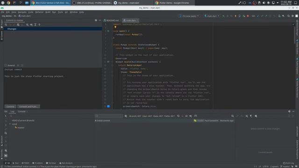The width and height of the screenshot is (299, 168).
Task: Open the Paths filter dropdown in Git log
Action: [169, 116]
